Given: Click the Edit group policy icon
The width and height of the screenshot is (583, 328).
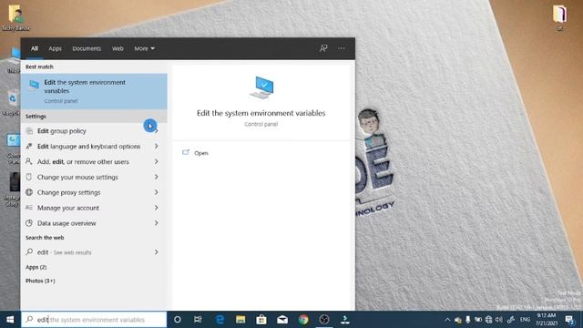Looking at the screenshot, I should coord(29,131).
